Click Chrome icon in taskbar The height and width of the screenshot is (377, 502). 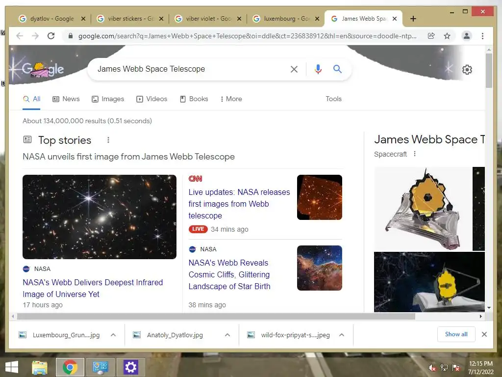tap(70, 367)
